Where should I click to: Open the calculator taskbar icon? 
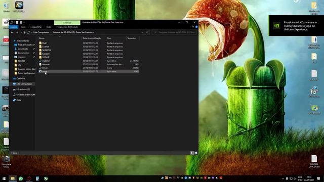tap(37, 178)
